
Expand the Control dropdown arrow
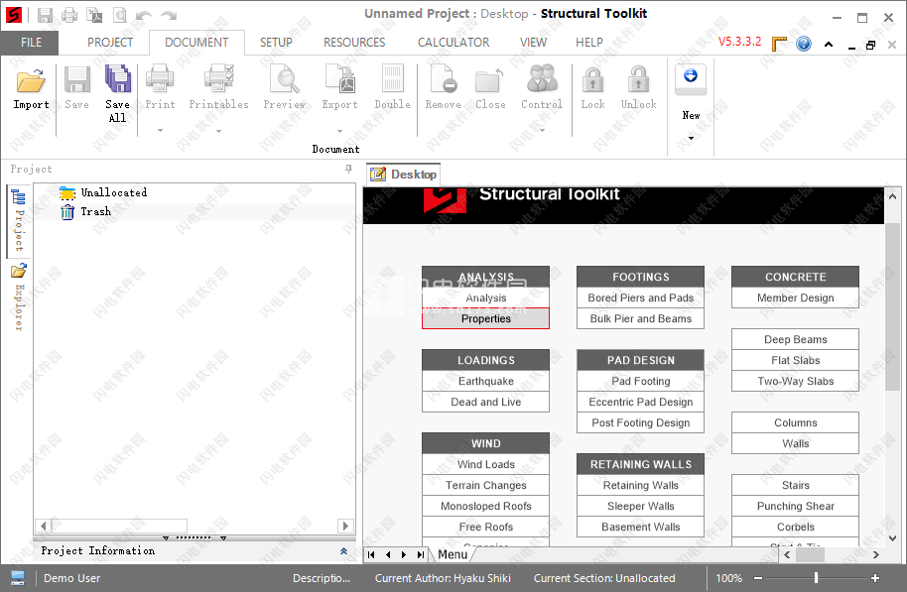542,130
